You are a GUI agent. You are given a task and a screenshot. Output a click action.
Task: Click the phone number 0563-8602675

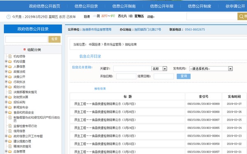point(195,30)
